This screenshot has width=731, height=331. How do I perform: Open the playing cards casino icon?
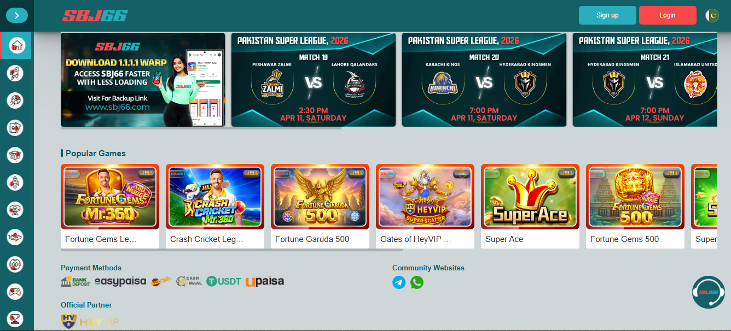click(x=15, y=128)
